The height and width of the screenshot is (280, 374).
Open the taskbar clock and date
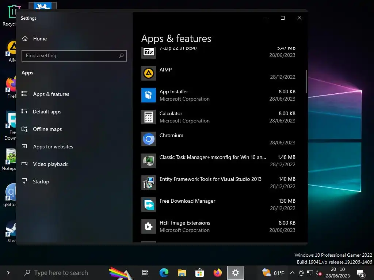pos(338,273)
